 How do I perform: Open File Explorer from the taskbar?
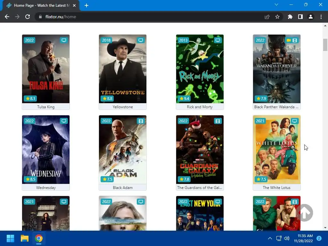(24, 238)
